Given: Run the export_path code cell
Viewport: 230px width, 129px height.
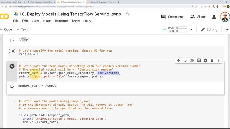Looking at the screenshot, I should [x=12, y=66].
